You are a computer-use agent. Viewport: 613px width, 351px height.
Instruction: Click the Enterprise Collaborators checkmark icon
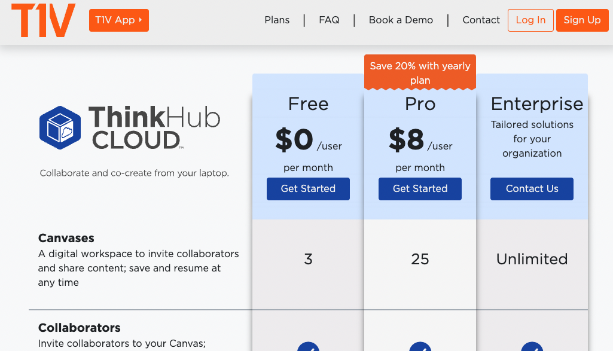532,348
